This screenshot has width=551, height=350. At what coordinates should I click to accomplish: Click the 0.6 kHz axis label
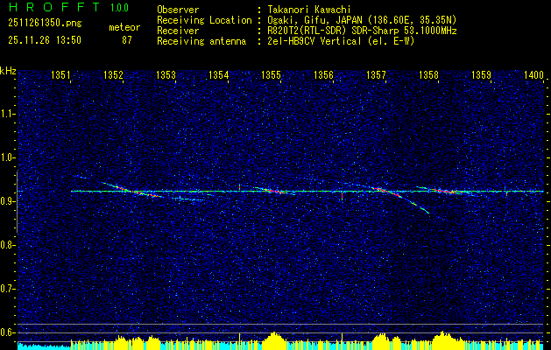point(6,332)
